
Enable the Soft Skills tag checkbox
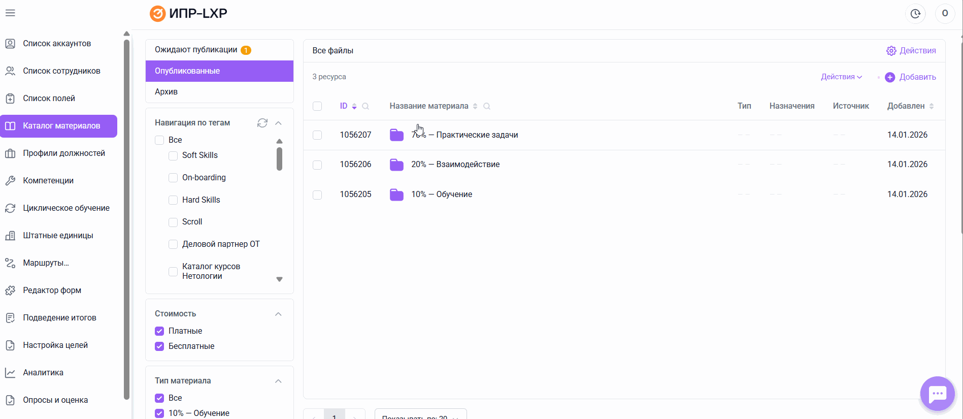[x=173, y=155]
